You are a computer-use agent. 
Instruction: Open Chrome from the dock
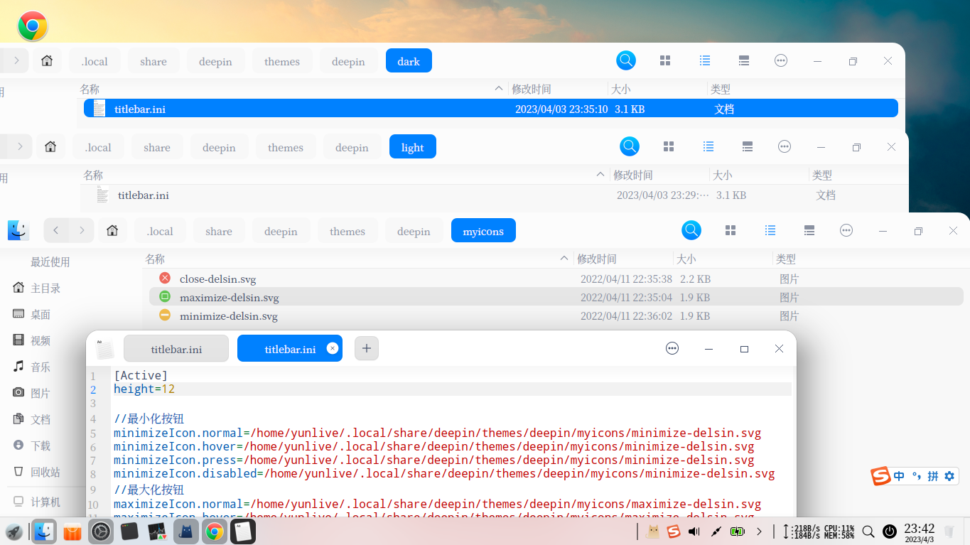215,531
